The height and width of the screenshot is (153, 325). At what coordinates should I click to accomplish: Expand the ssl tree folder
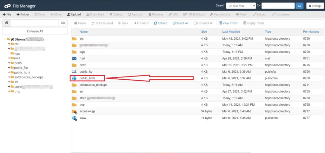9,82
